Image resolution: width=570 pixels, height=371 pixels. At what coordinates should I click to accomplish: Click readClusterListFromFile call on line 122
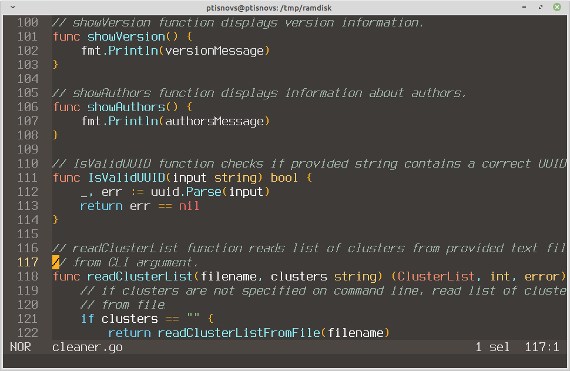pyautogui.click(x=239, y=333)
